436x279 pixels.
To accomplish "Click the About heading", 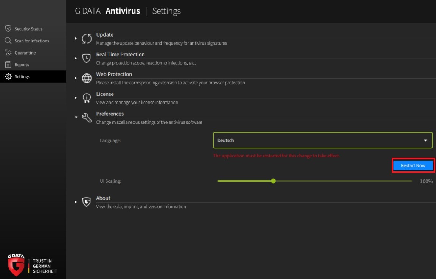I will click(103, 198).
